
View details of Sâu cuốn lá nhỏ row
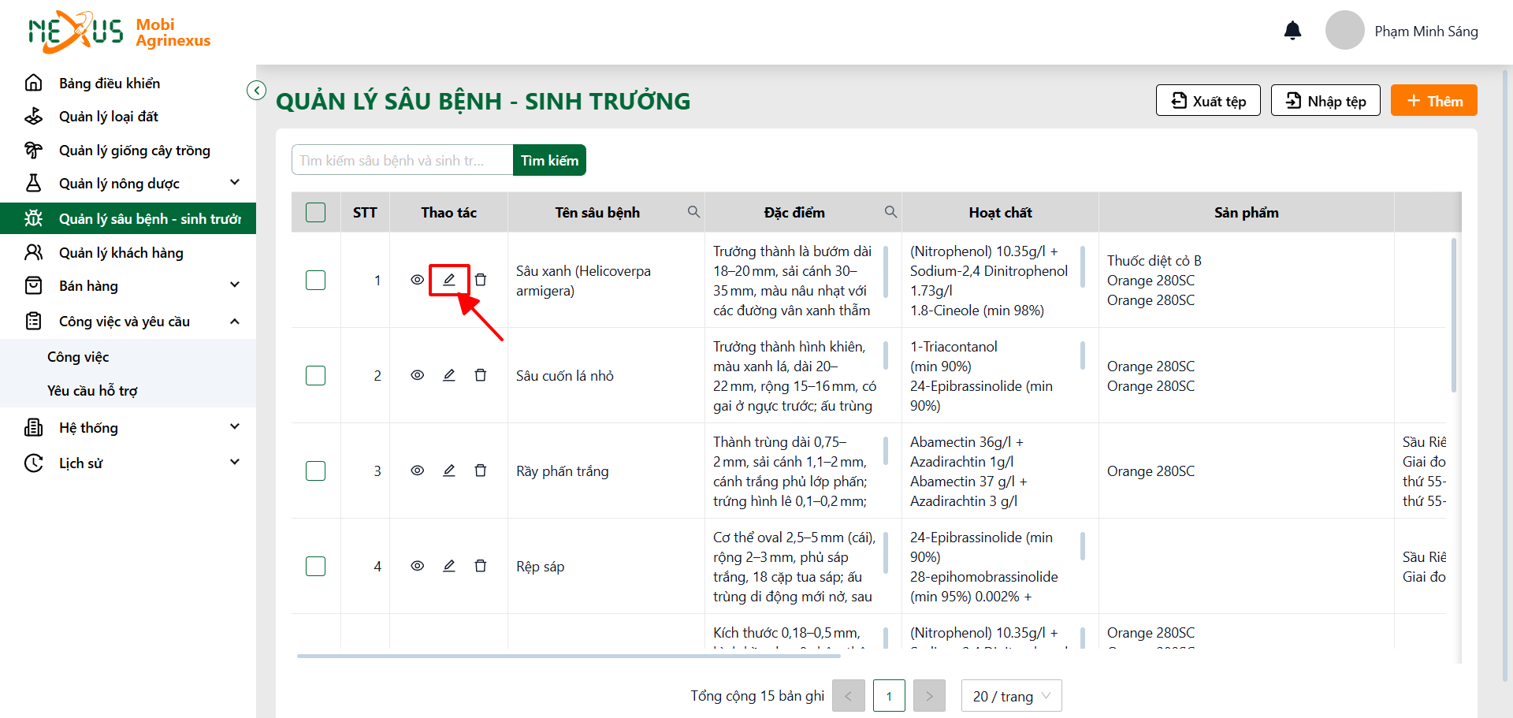pos(418,375)
